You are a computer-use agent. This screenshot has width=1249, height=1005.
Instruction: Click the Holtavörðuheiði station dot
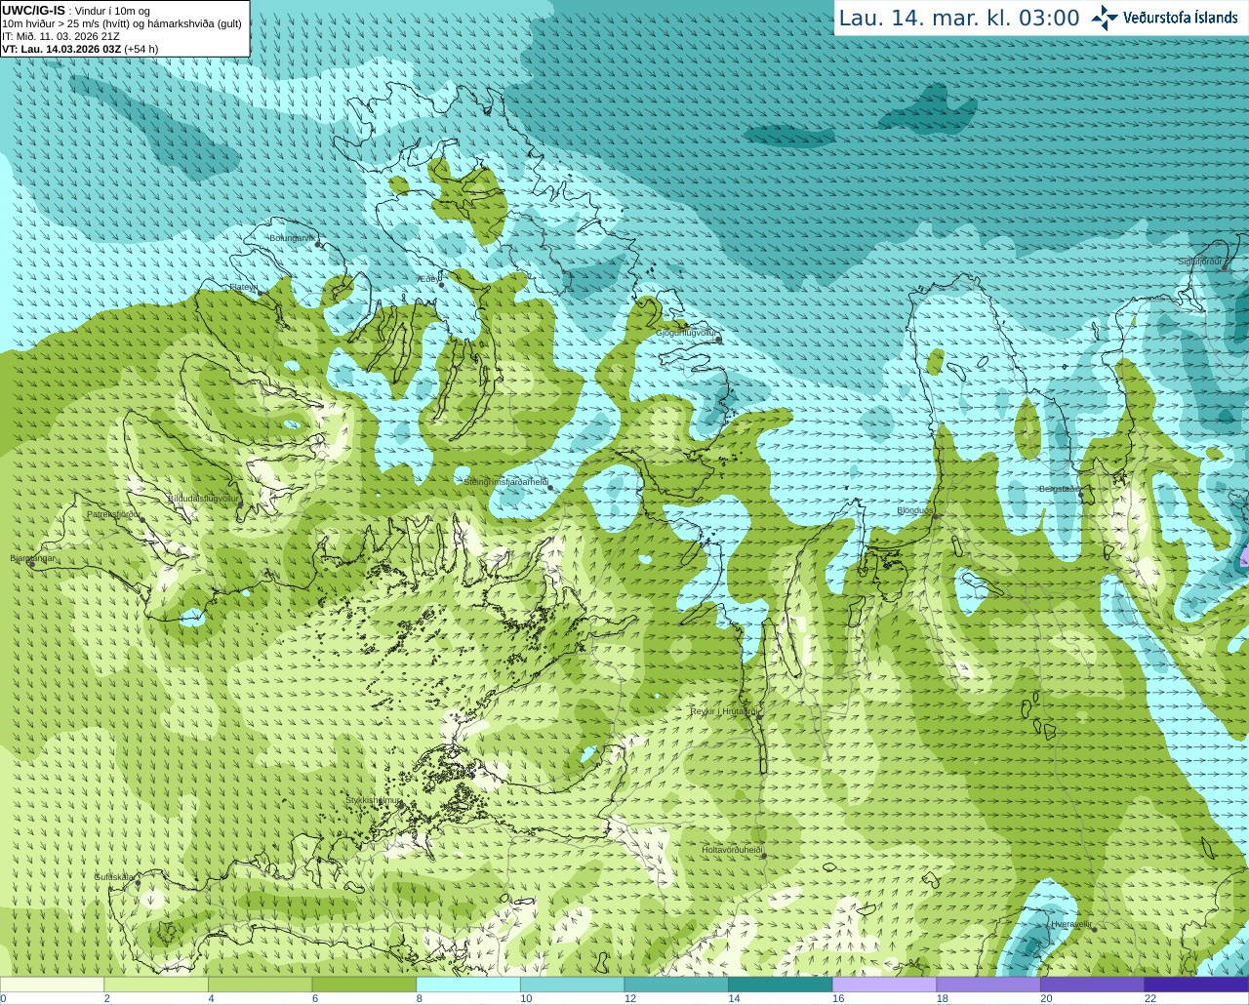[x=764, y=856]
